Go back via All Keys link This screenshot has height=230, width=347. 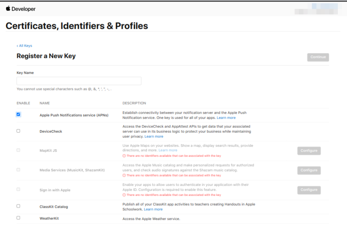[x=24, y=46]
